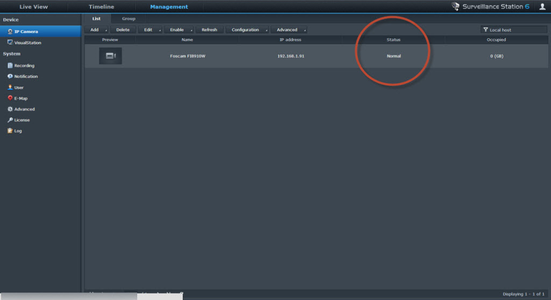Open the Notification settings
The image size is (551, 300).
26,76
